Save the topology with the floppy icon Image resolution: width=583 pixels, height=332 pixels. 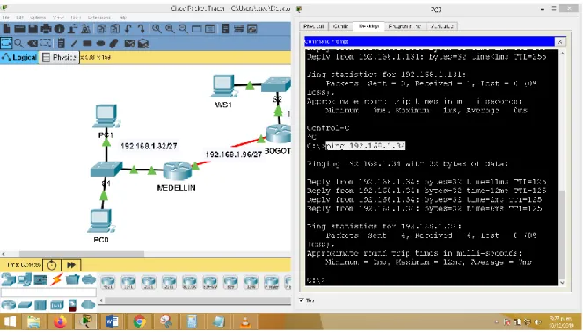(33, 29)
